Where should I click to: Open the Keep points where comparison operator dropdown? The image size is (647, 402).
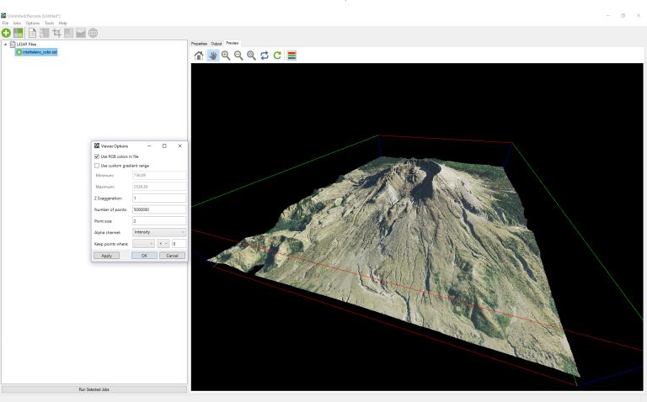(161, 243)
